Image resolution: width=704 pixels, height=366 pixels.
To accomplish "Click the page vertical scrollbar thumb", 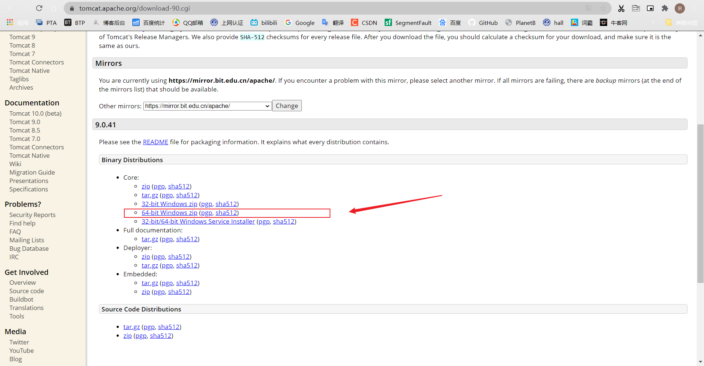I will (700, 203).
